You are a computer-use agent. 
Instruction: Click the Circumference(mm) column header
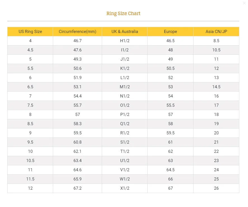pos(77,32)
